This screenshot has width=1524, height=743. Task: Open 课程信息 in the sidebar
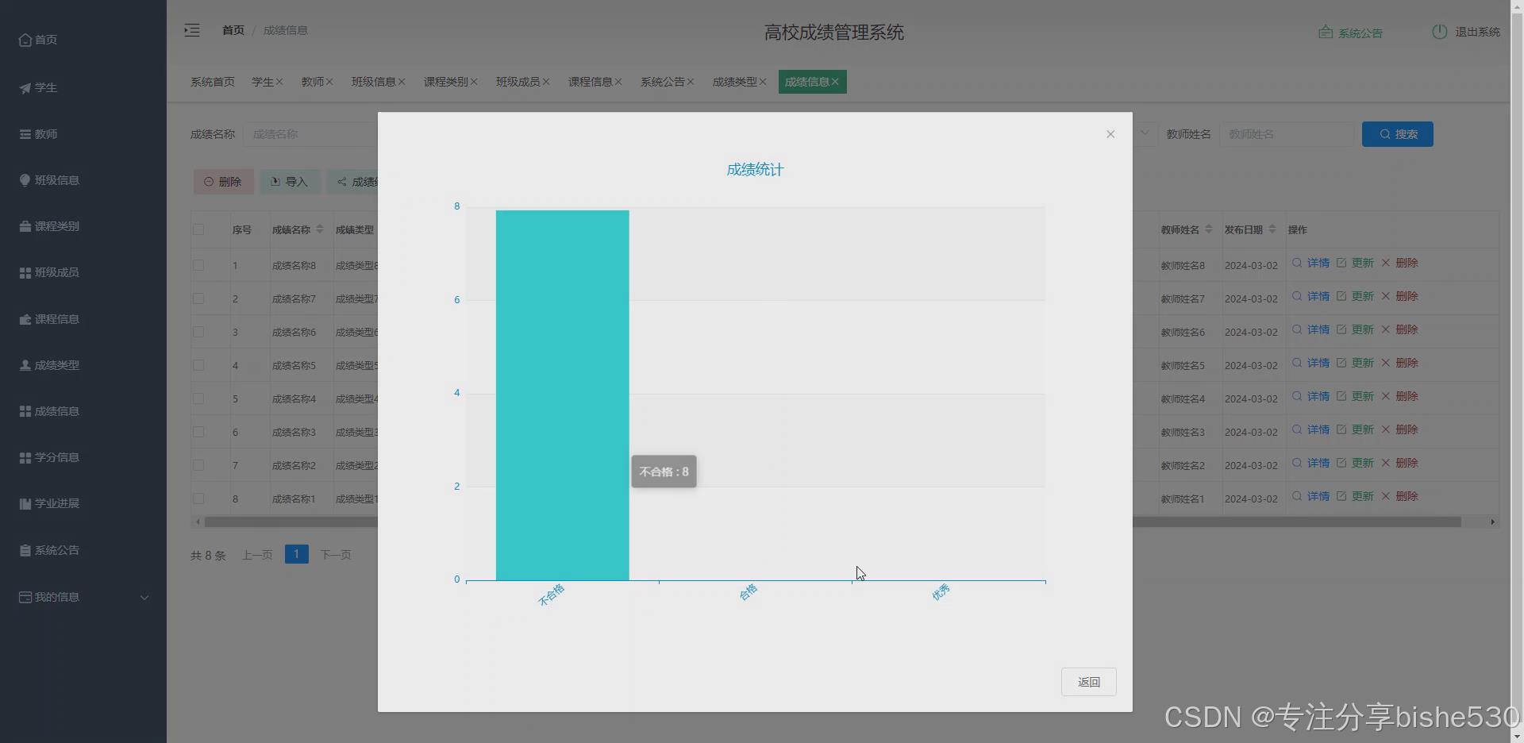pos(49,319)
